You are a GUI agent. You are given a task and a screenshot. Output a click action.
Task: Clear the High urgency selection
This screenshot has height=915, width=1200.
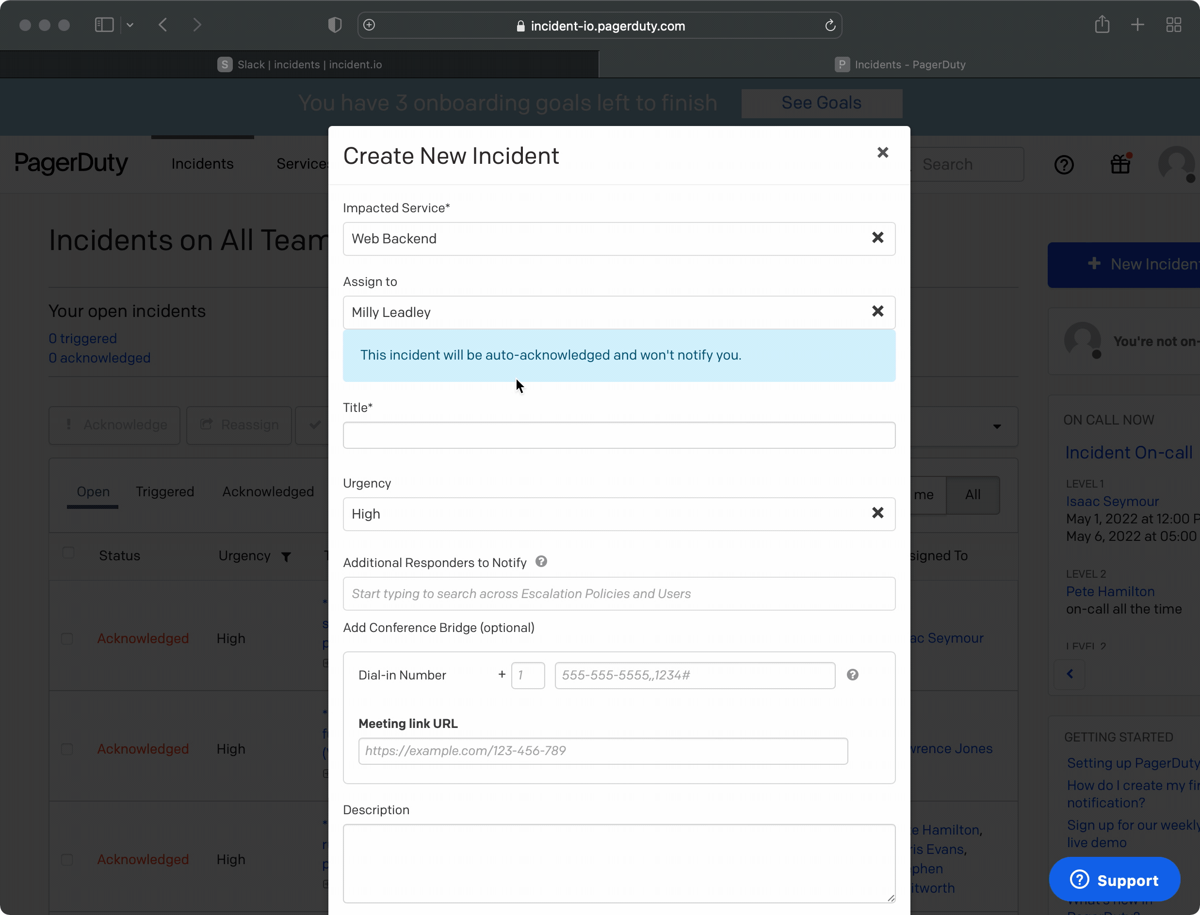point(877,513)
